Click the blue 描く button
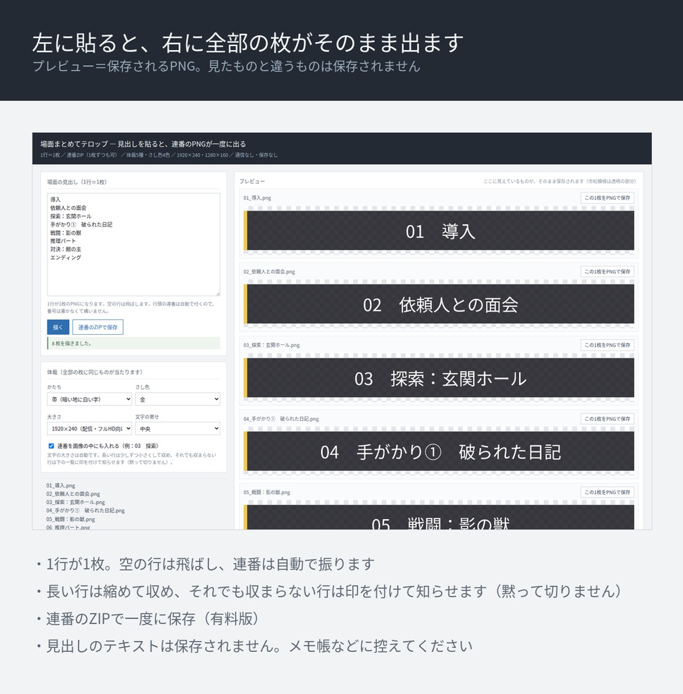This screenshot has width=683, height=694. [58, 327]
